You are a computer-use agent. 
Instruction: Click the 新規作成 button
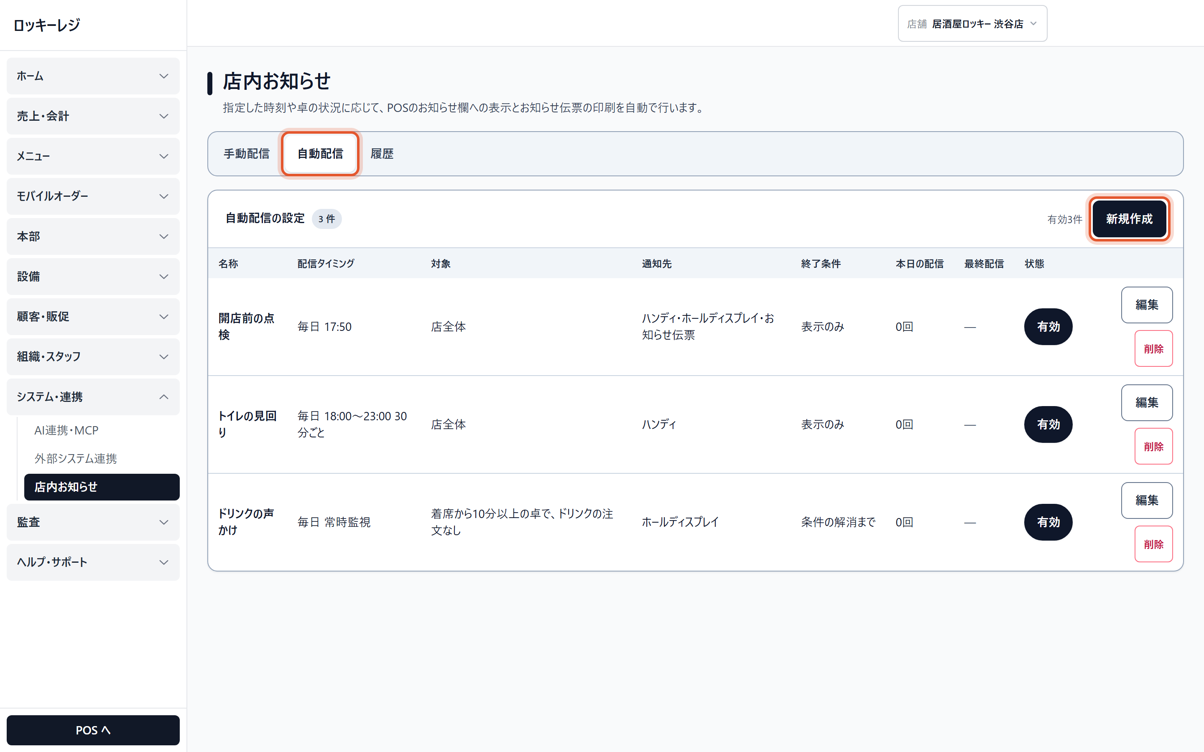pos(1129,219)
